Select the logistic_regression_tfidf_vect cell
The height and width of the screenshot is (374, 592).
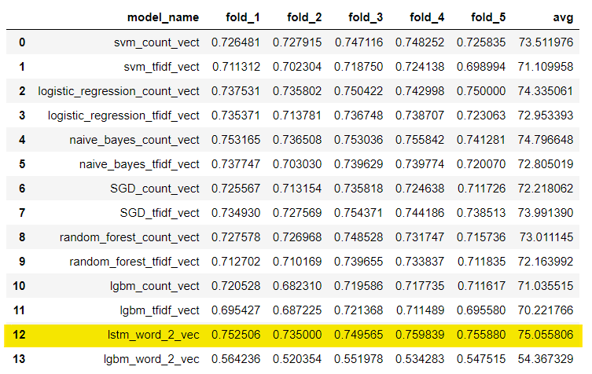[x=123, y=115]
